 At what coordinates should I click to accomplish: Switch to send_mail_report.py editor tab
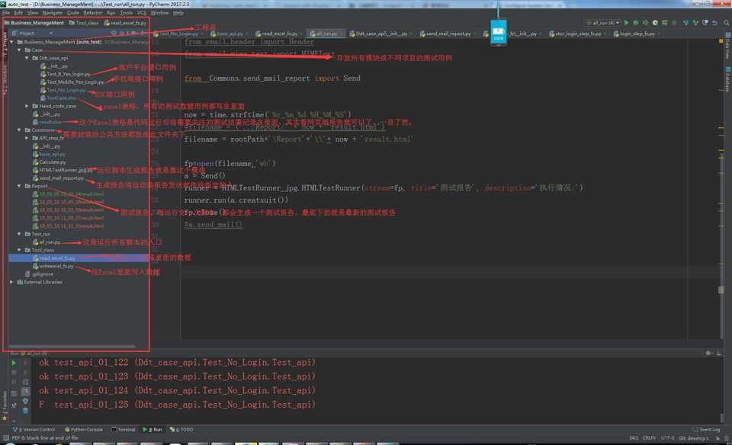point(448,34)
